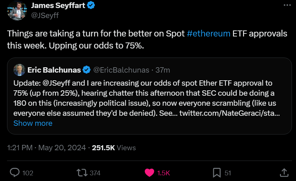Click the repost icon
This screenshot has height=181, width=296.
81,173
